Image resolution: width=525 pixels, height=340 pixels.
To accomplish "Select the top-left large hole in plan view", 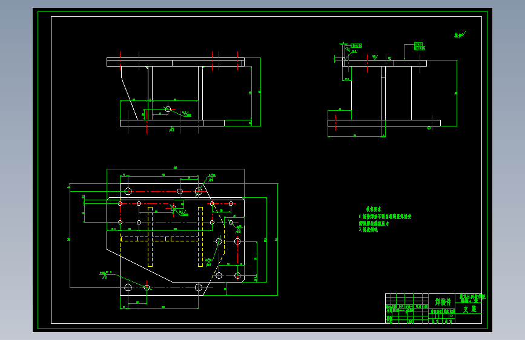I will coord(128,191).
